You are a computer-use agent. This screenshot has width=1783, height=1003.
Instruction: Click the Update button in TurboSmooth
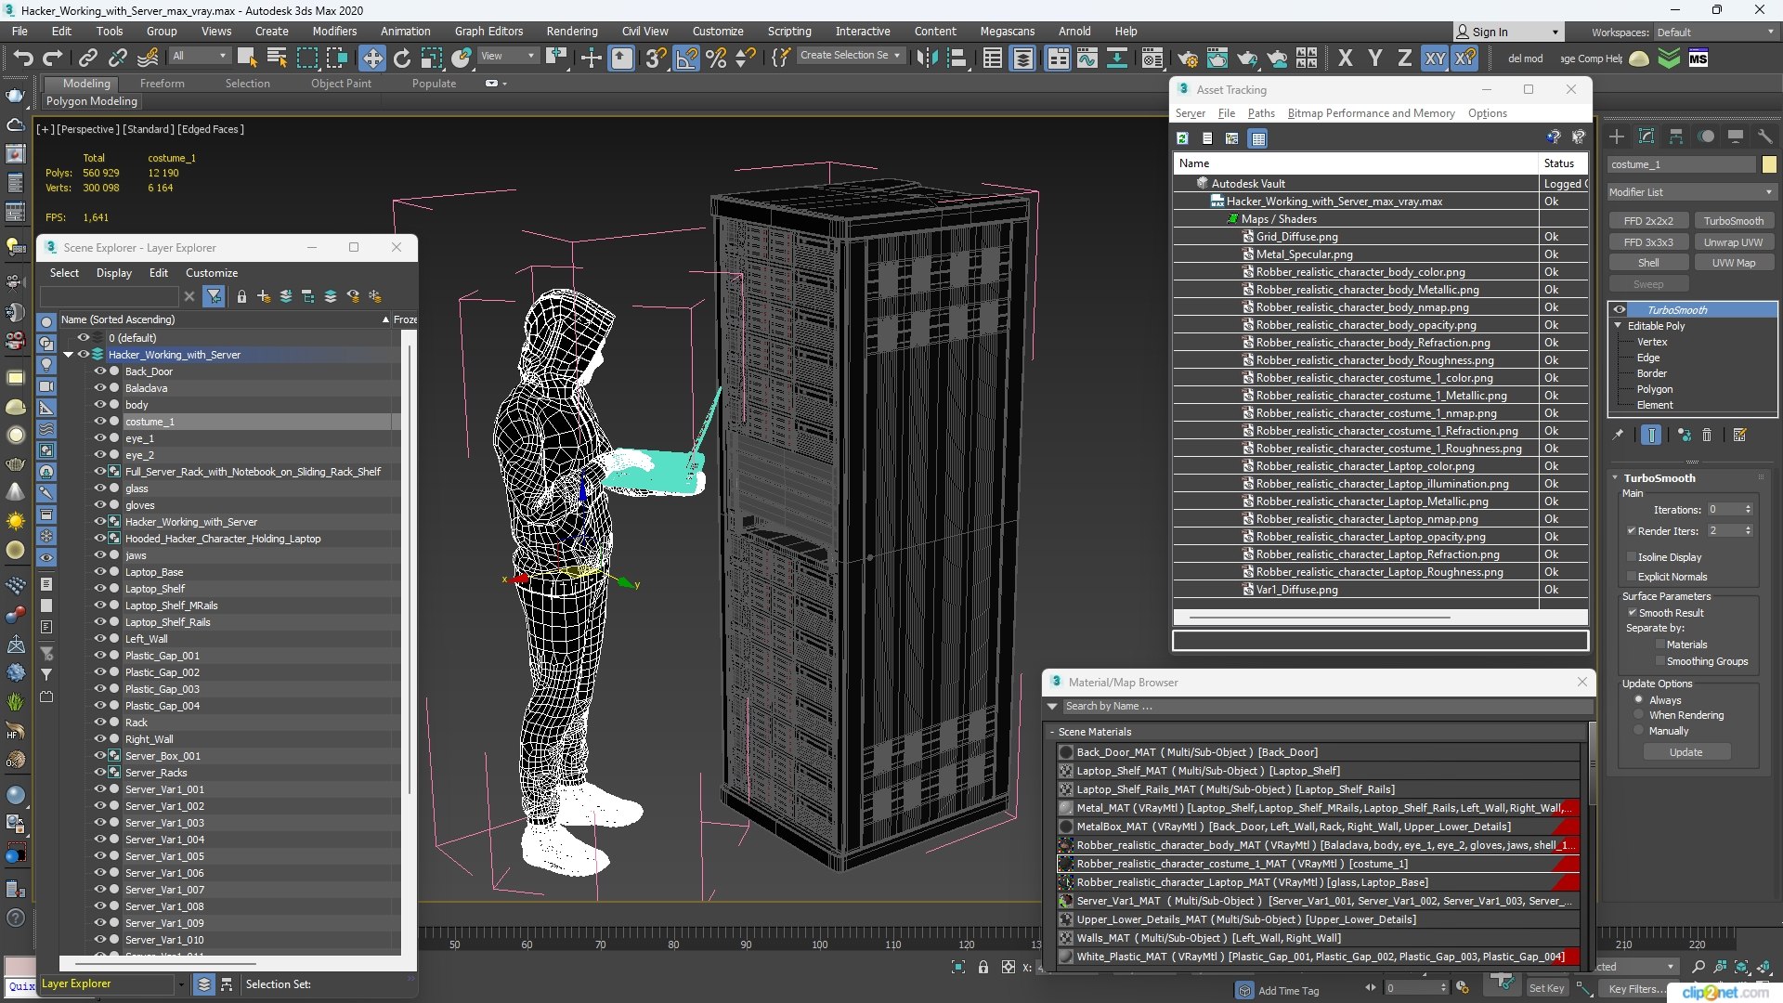coord(1685,752)
